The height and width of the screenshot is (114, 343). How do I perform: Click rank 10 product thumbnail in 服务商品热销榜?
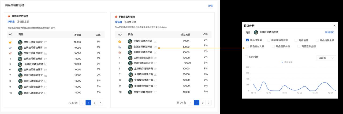[20, 93]
